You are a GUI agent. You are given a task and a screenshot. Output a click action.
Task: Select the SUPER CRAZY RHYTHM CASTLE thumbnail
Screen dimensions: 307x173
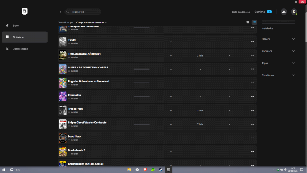63,69
